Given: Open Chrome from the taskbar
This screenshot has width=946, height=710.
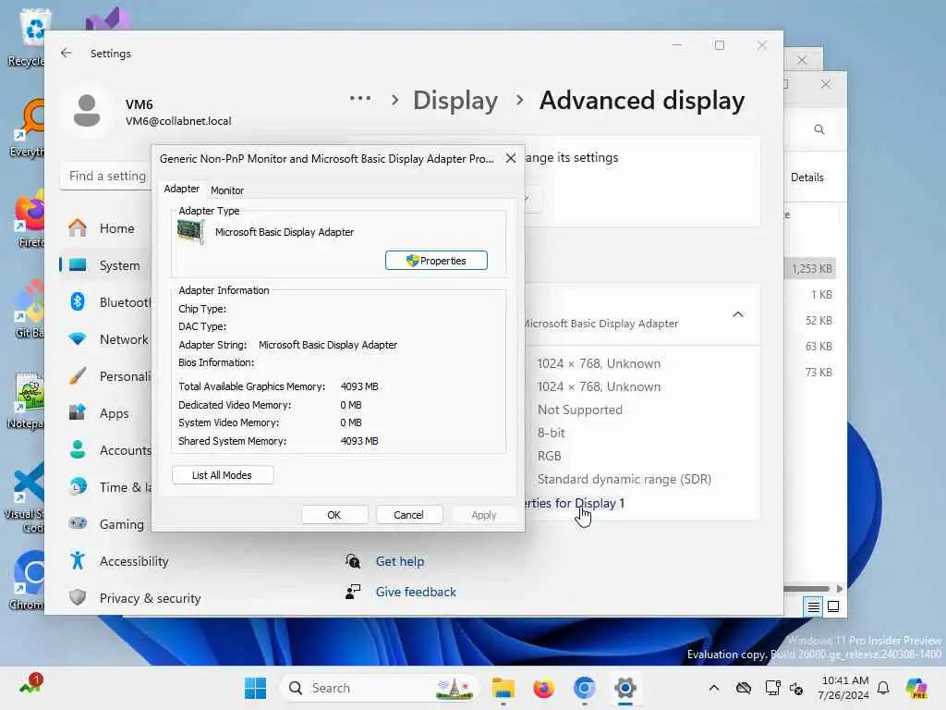Looking at the screenshot, I should (584, 688).
